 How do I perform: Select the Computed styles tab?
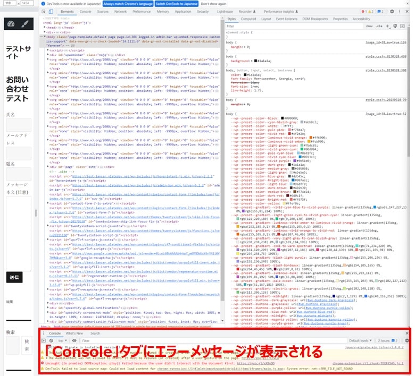248,19
